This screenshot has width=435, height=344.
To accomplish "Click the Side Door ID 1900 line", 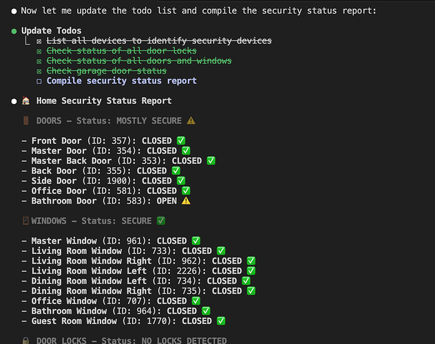I will coord(103,181).
